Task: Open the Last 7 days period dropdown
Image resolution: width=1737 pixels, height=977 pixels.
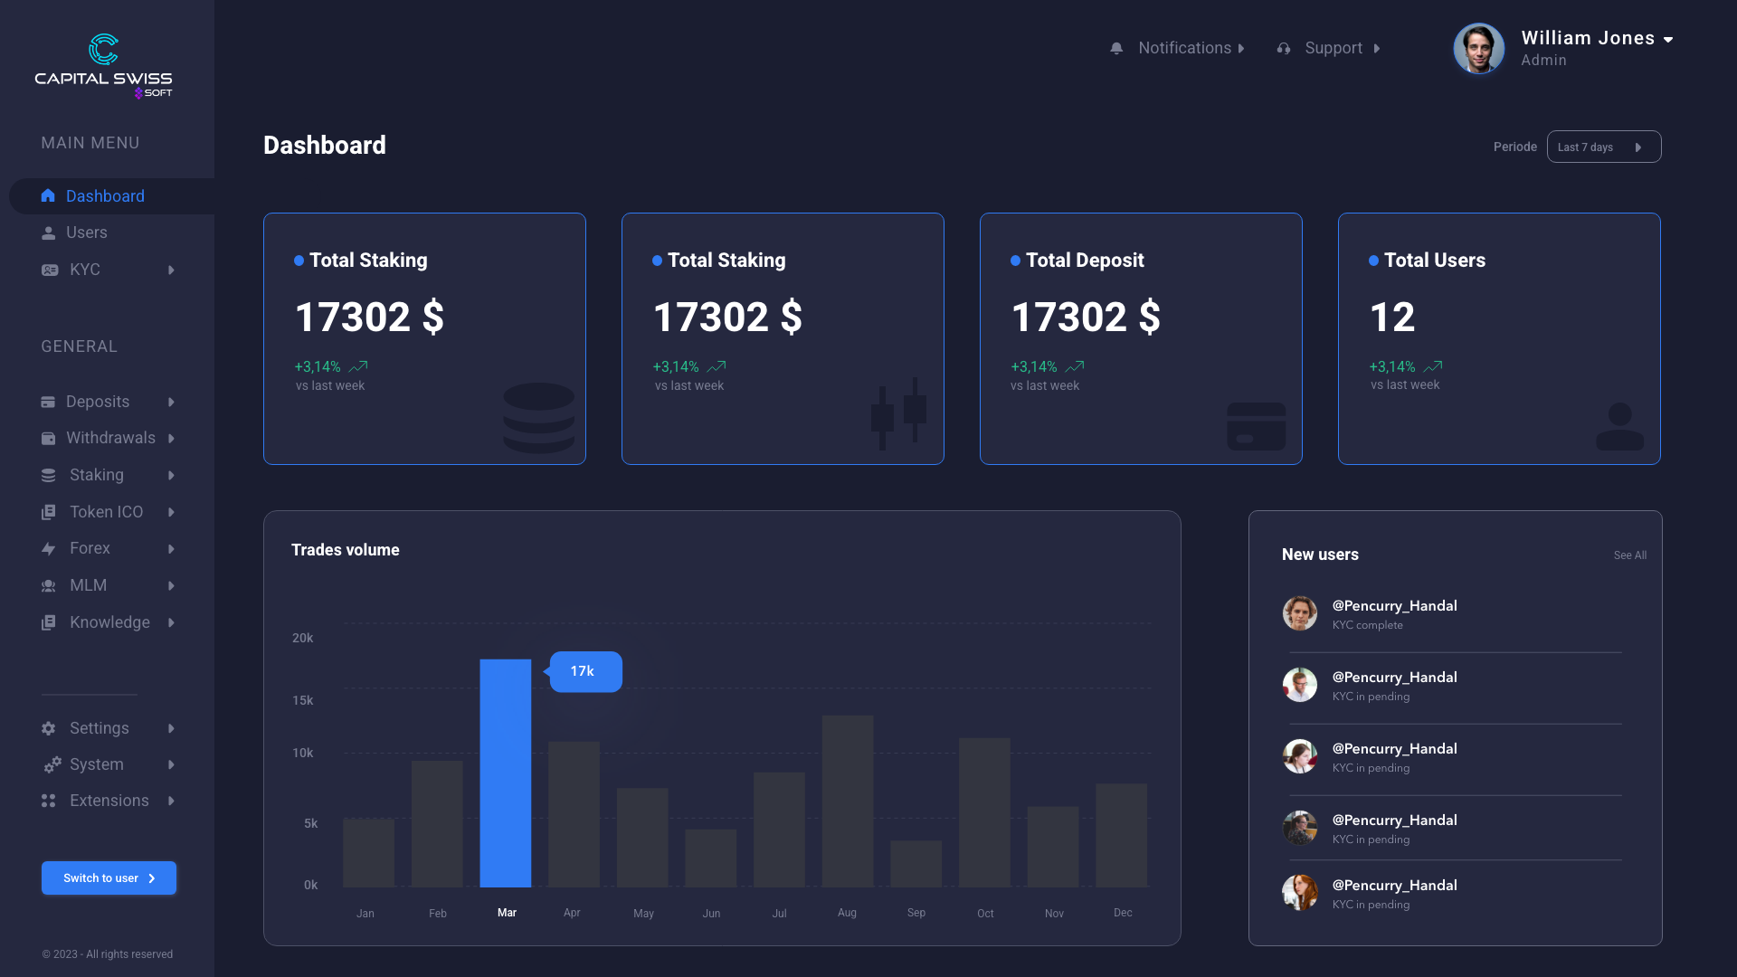Action: click(x=1603, y=147)
